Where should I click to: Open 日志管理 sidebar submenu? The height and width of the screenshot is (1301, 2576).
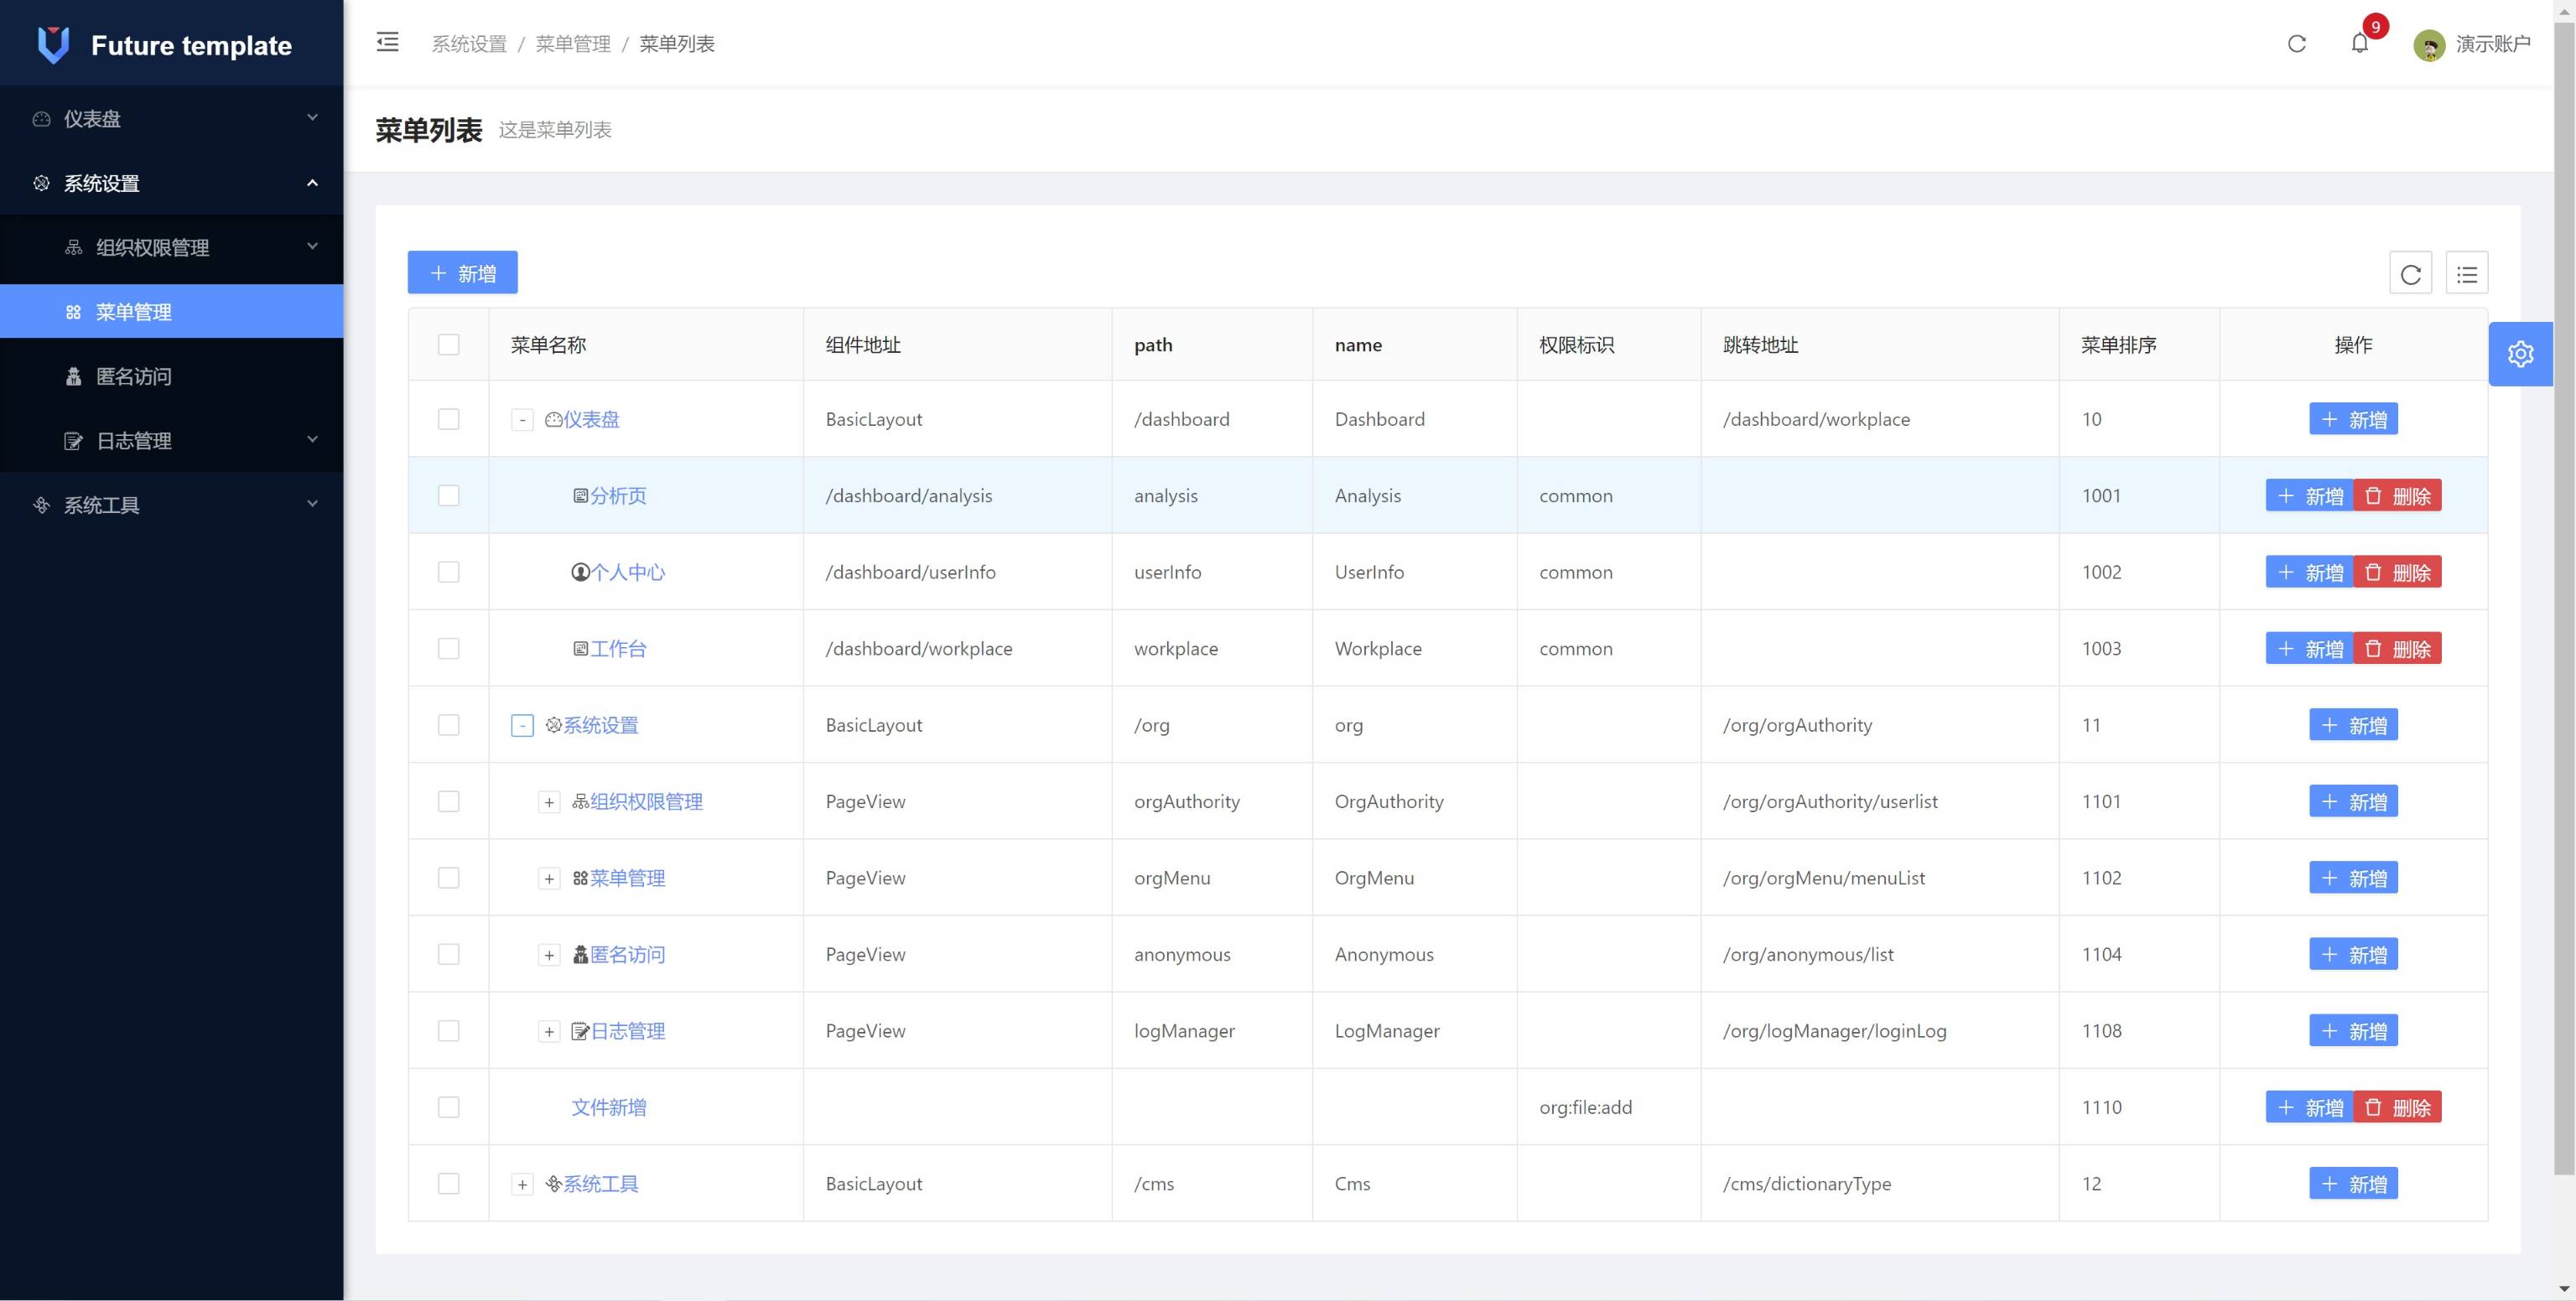tap(171, 441)
